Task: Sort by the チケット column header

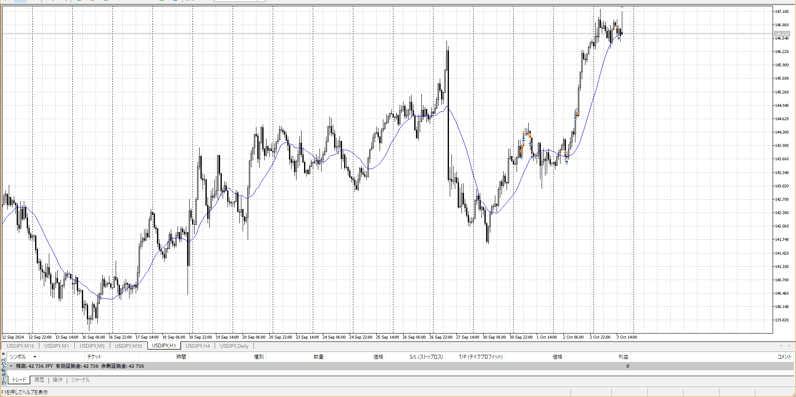Action: [x=94, y=357]
